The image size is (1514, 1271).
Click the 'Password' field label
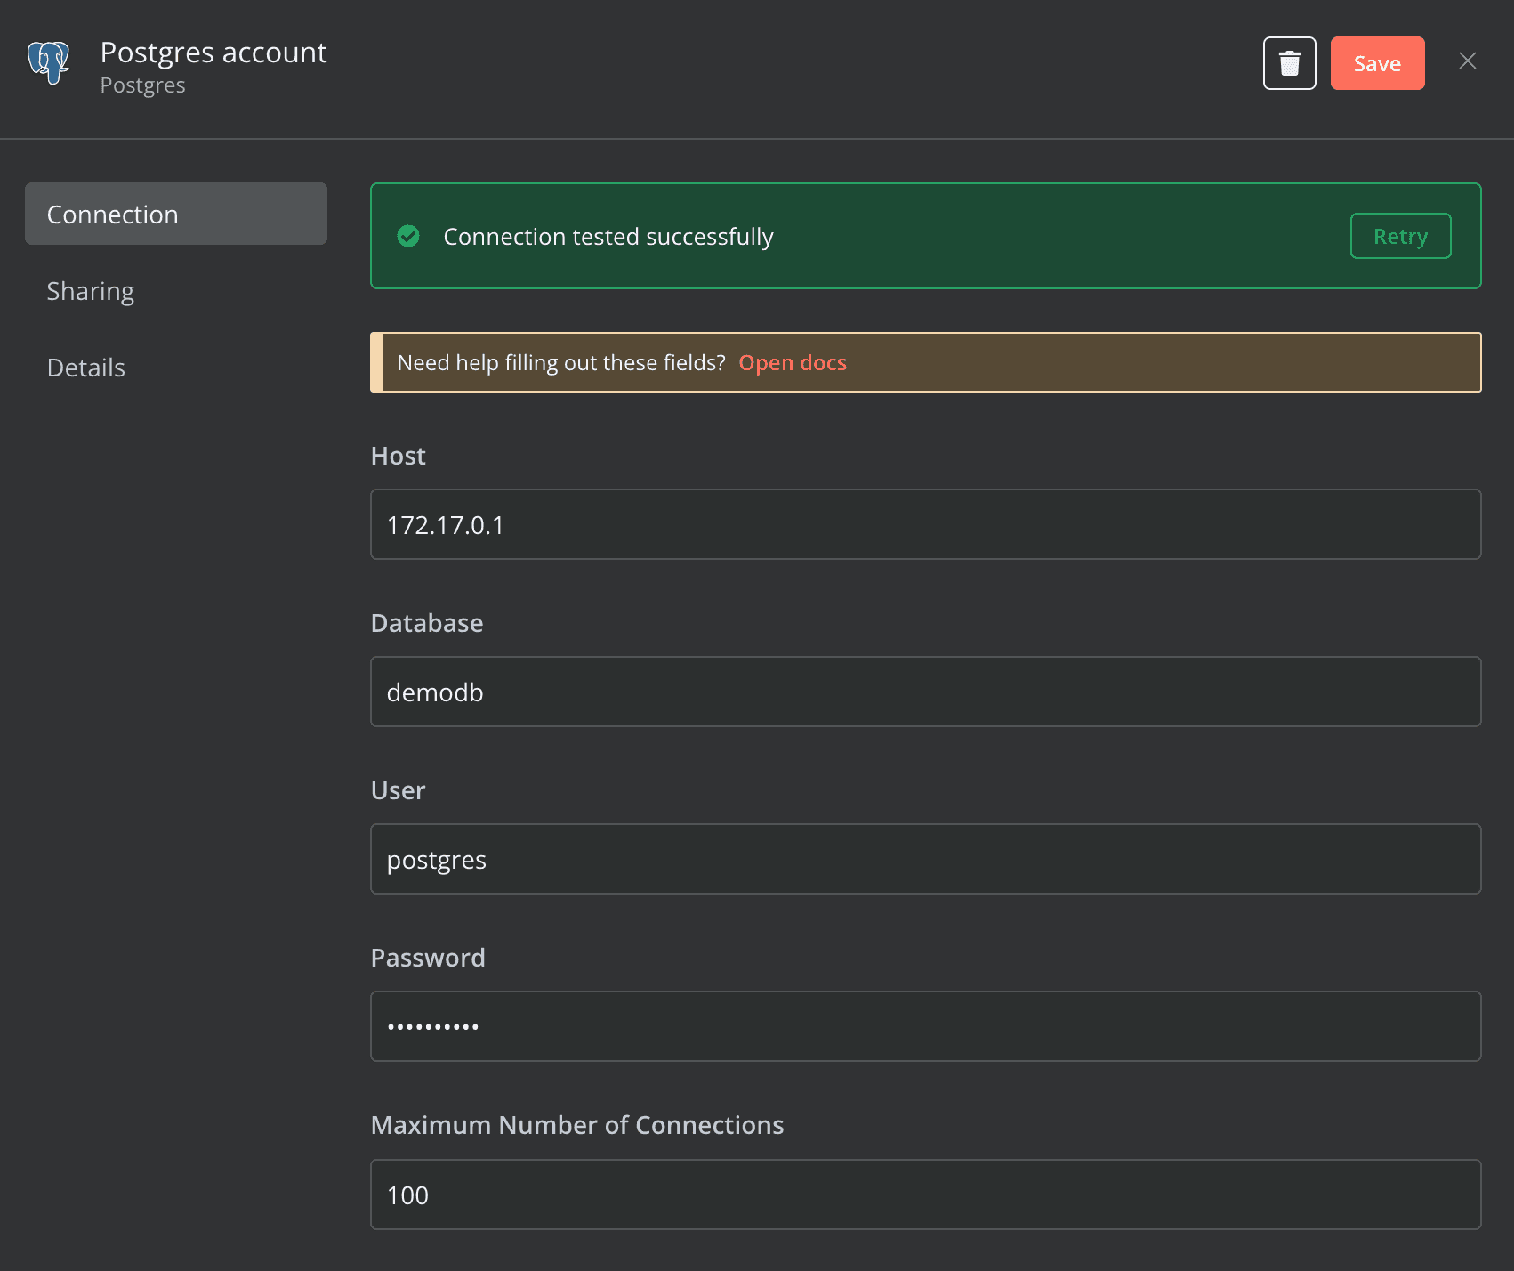coord(428,958)
